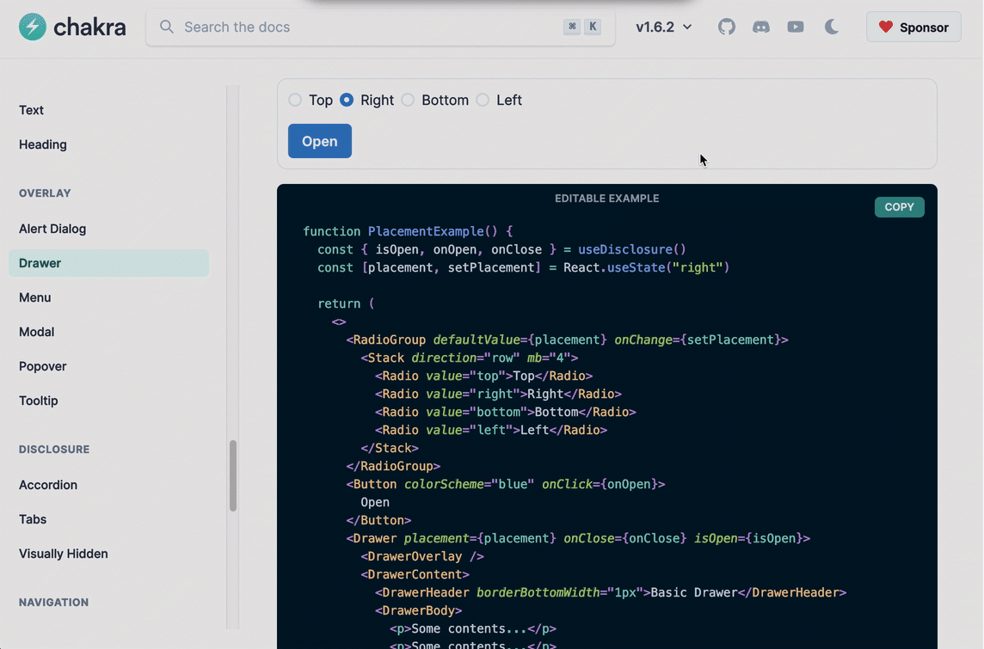Viewport: 984px width, 649px height.
Task: Place cursor on useState("right") code
Action: coord(667,267)
